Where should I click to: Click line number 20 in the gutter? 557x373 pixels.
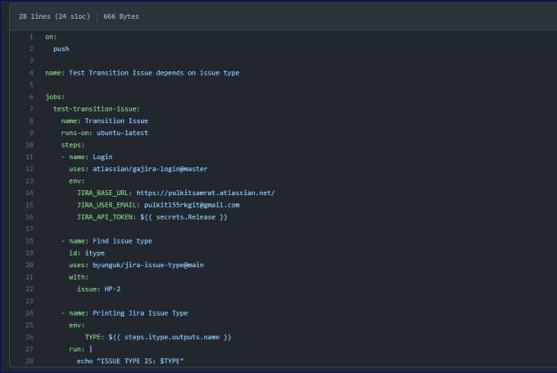pos(29,265)
